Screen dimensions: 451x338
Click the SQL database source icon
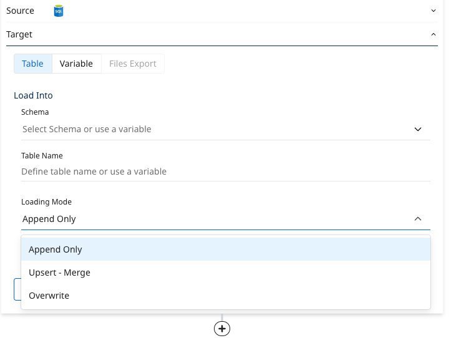click(x=59, y=11)
